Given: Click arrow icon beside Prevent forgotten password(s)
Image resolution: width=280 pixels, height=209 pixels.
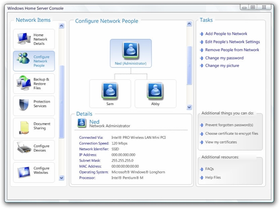Looking at the screenshot, I should pos(202,125).
